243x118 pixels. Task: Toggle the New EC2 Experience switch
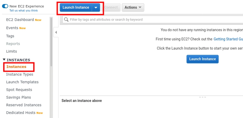pyautogui.click(x=5, y=6)
